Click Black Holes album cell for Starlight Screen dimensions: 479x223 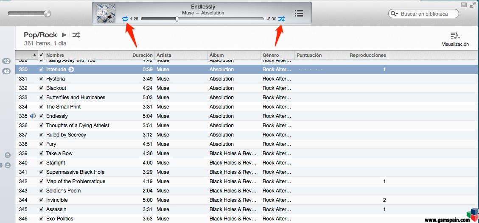[233, 163]
